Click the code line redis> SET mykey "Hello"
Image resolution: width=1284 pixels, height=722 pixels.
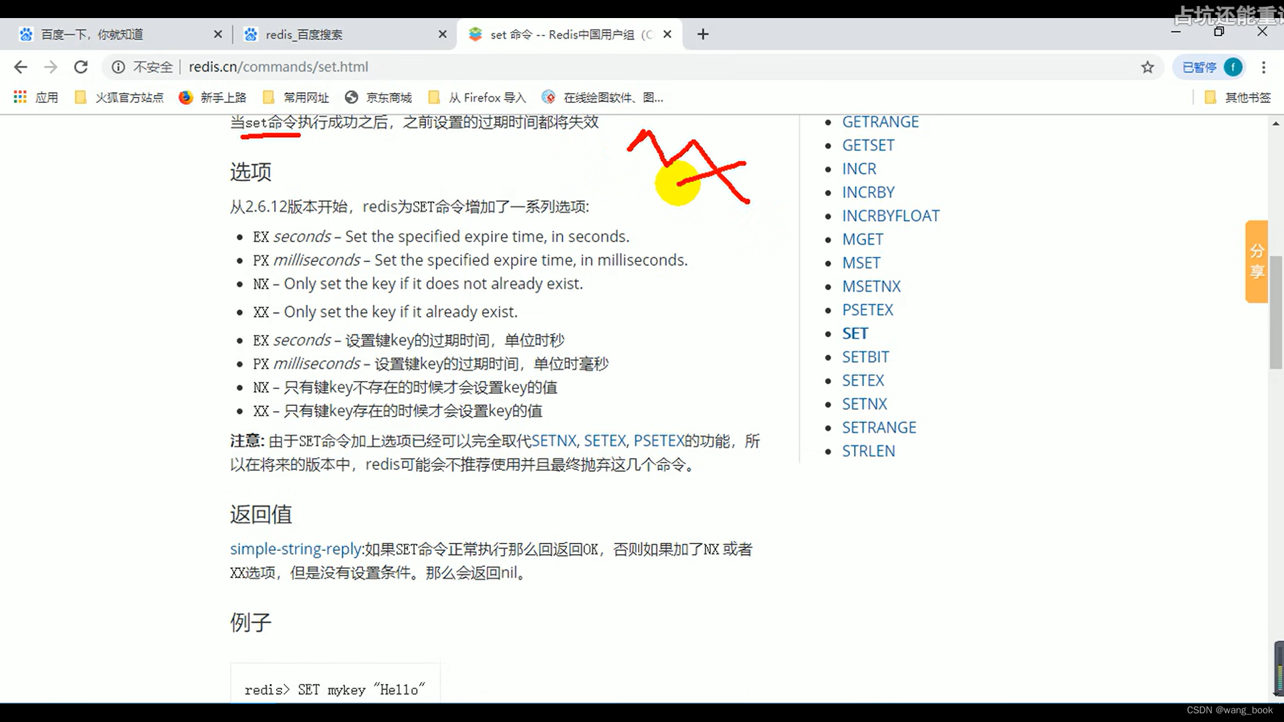pos(334,690)
